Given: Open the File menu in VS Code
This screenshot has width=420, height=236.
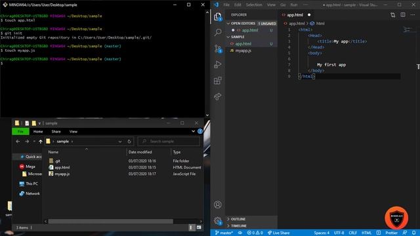Looking at the screenshot, I should pyautogui.click(x=226, y=5).
